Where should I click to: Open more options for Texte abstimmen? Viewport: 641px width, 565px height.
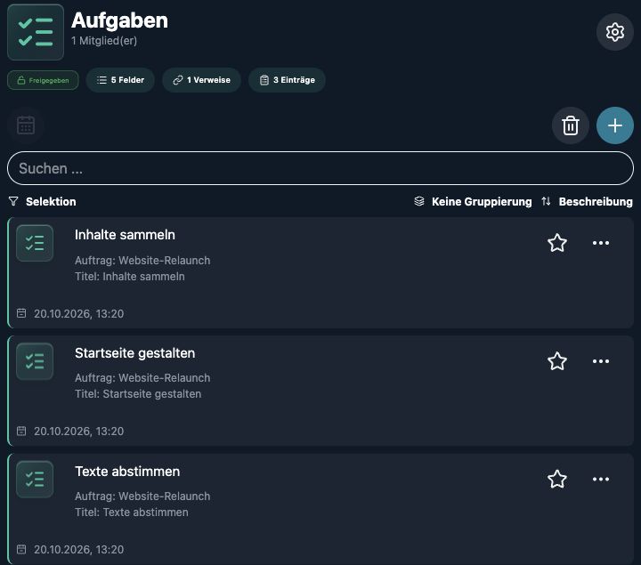[601, 480]
